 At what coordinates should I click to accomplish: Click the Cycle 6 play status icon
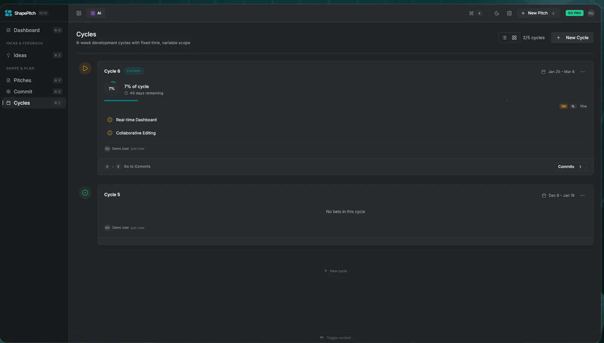tap(85, 68)
